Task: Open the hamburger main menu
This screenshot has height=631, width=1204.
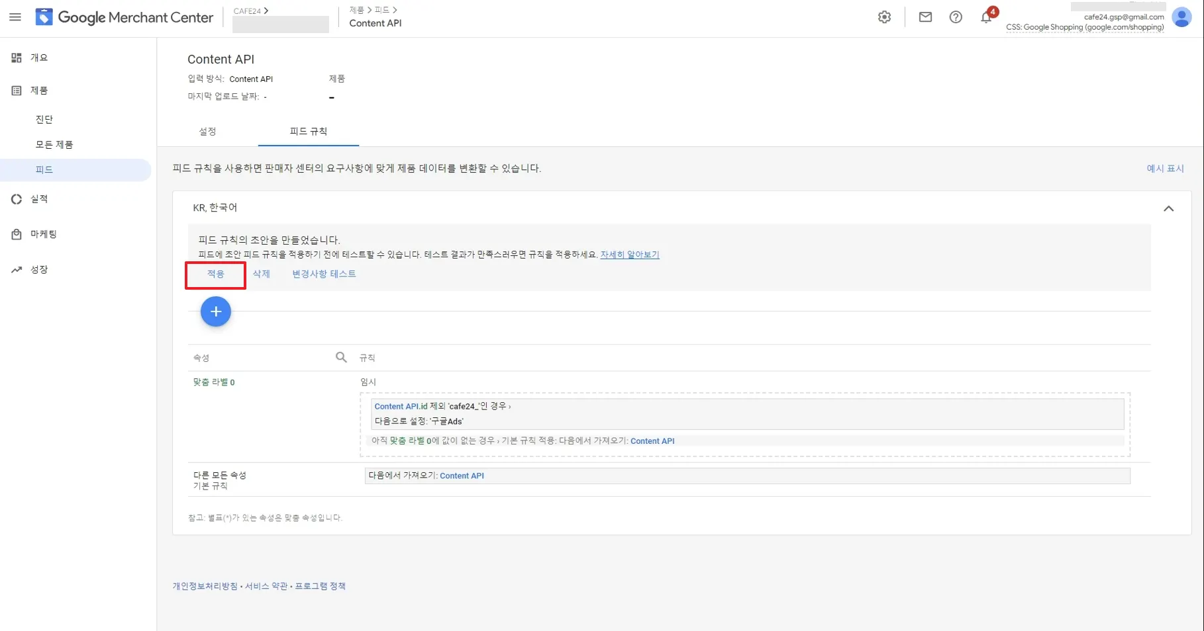Action: (x=15, y=17)
